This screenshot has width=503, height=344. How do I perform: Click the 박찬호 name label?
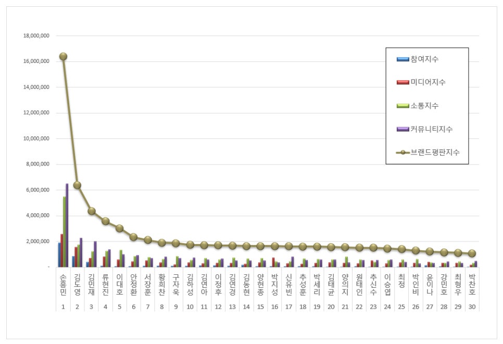(472, 284)
